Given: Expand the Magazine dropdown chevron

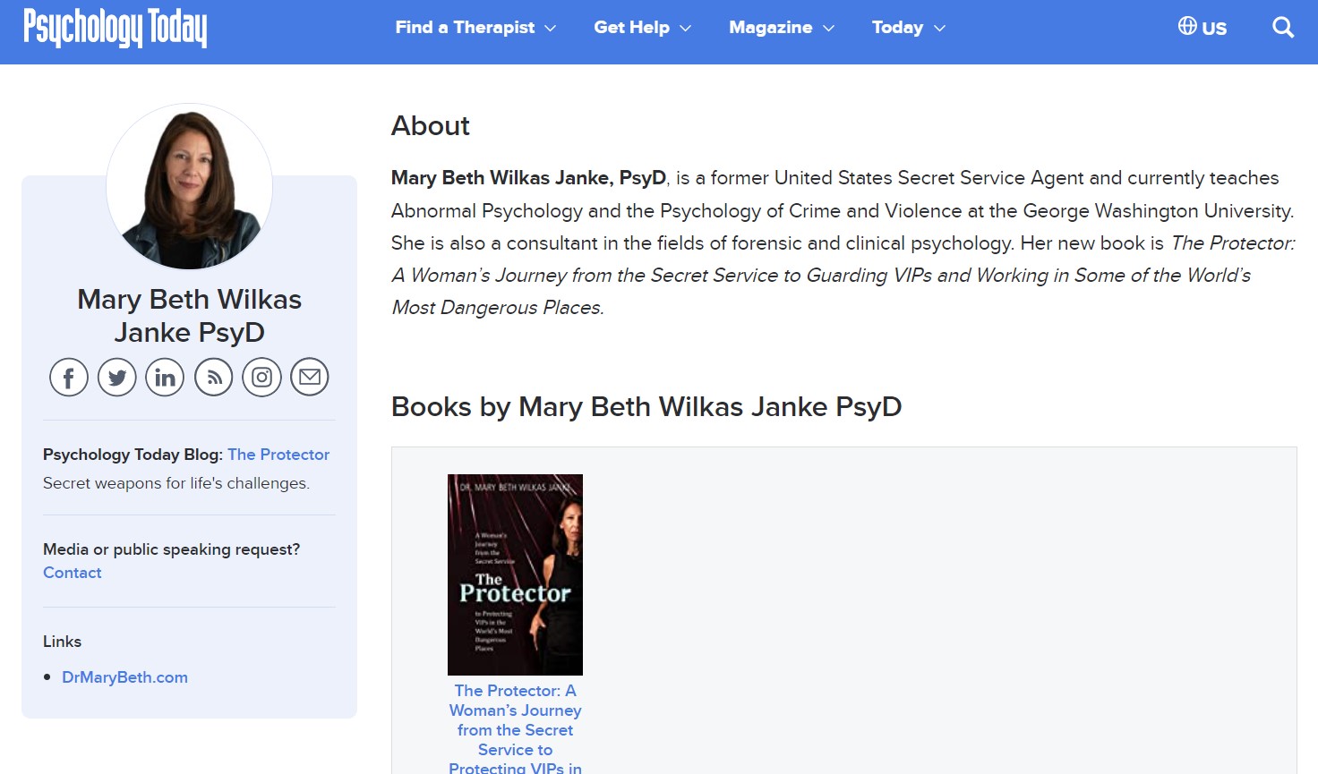Looking at the screenshot, I should point(829,29).
